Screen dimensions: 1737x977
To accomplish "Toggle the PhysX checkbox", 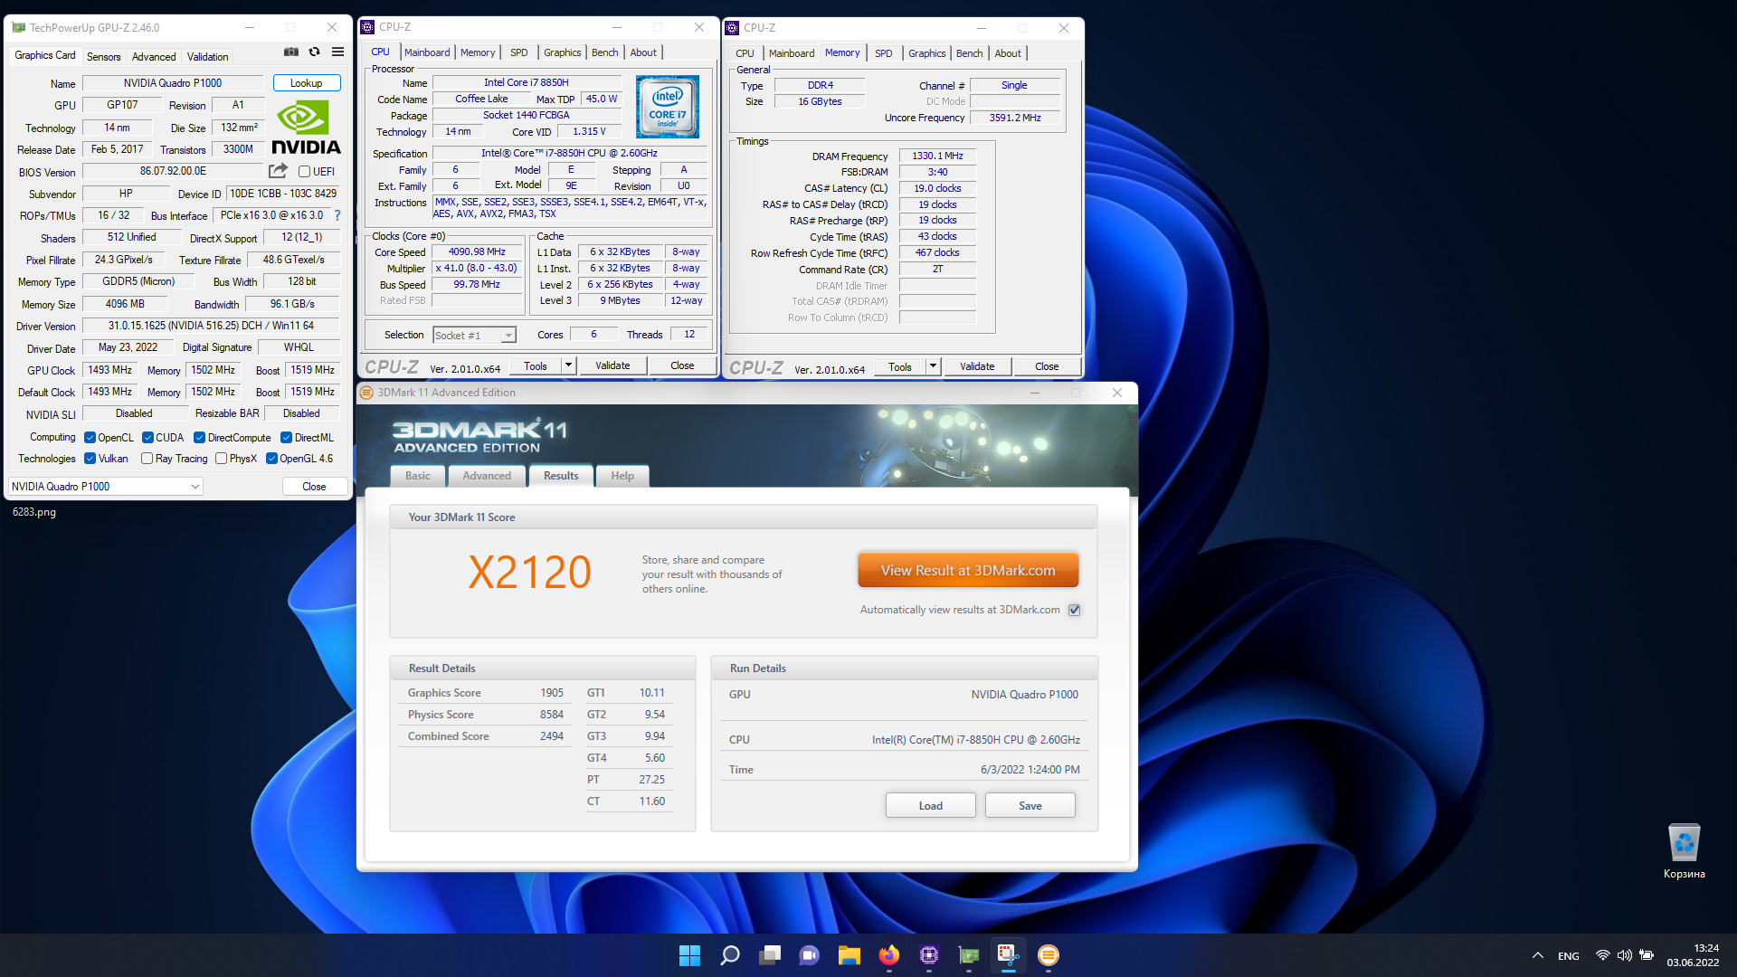I will click(x=221, y=459).
